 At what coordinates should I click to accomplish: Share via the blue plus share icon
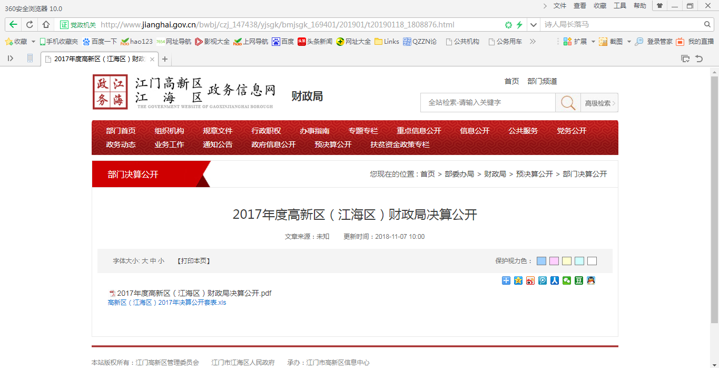click(506, 280)
